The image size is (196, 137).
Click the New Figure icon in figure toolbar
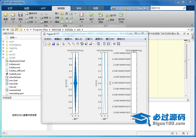coord(45,44)
